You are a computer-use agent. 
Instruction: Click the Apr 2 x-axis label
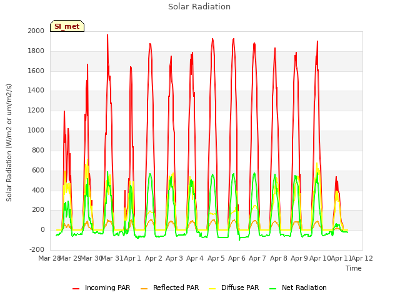coord(154,258)
